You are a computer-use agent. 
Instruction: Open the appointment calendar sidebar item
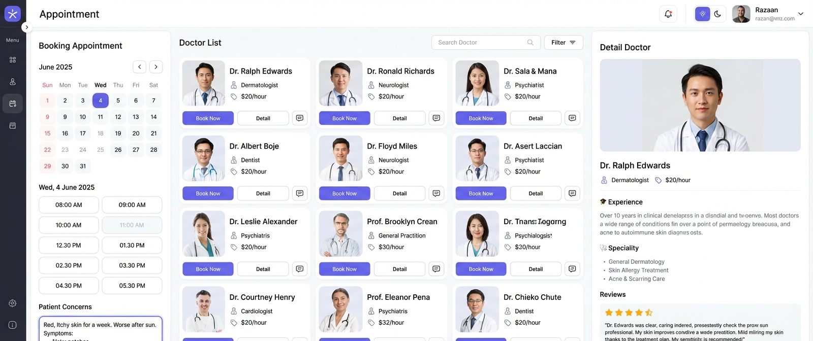(x=13, y=104)
